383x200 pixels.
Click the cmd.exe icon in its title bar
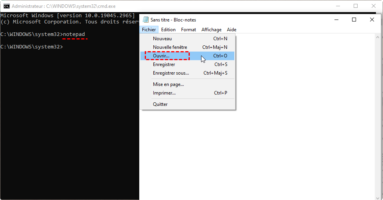pyautogui.click(x=7, y=6)
